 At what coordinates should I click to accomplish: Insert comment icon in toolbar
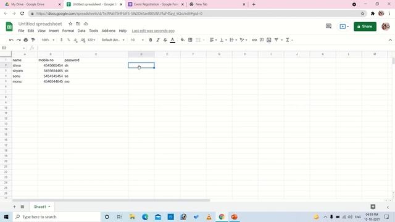[x=262, y=40]
